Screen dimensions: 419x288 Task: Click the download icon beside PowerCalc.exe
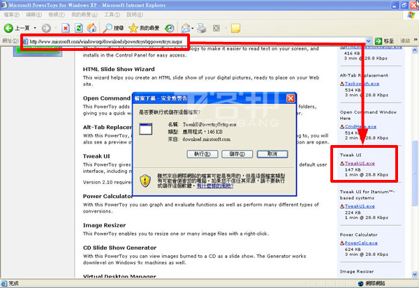(x=342, y=243)
